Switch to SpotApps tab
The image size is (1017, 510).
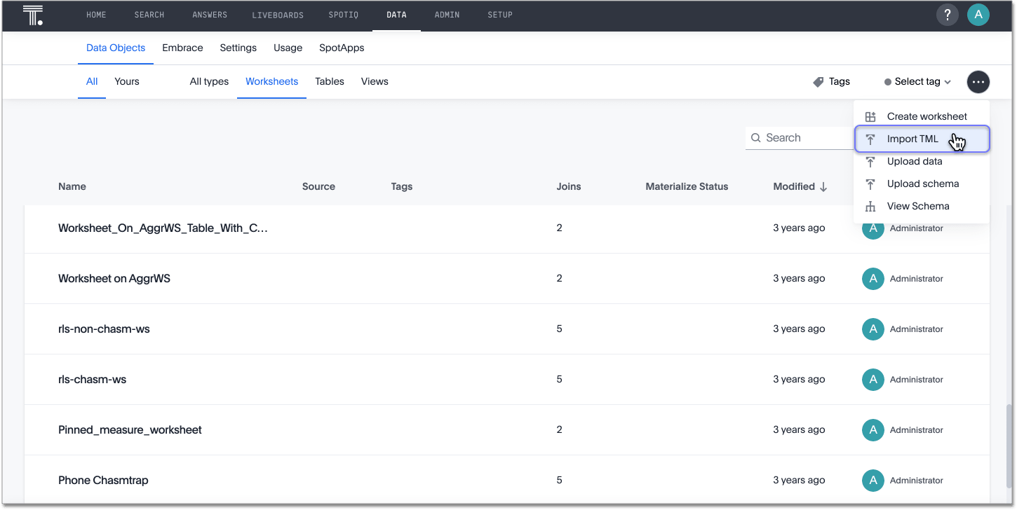pyautogui.click(x=342, y=48)
